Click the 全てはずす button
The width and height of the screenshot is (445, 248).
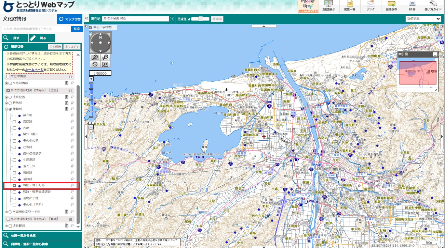pos(72,47)
